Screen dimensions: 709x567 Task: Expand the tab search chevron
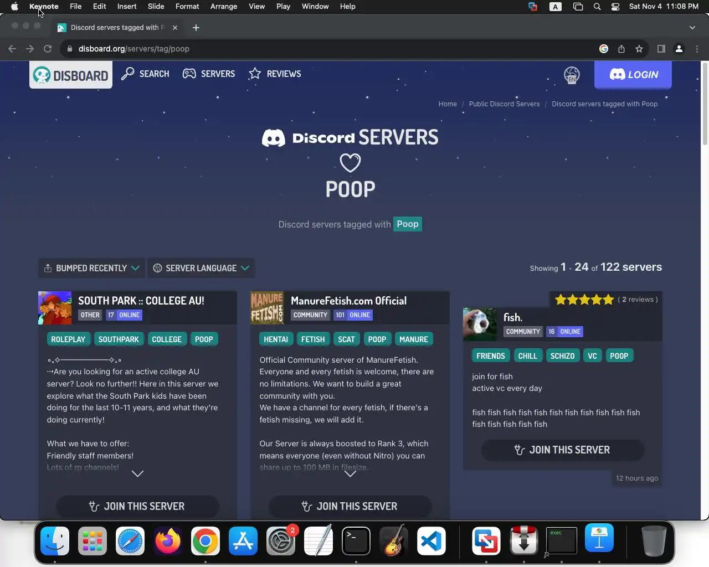[692, 28]
